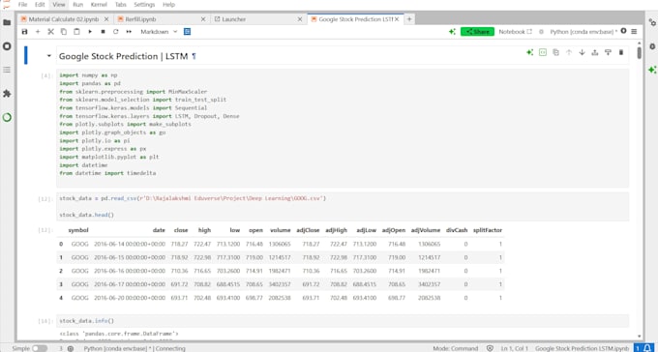Collapse the Google Stock Prediction heading section

[x=49, y=56]
